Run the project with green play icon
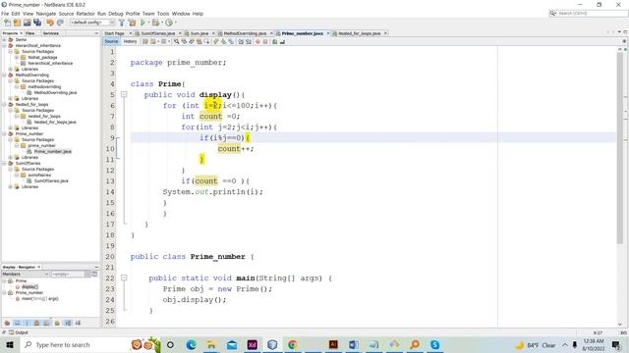The height and width of the screenshot is (353, 629). (143, 23)
